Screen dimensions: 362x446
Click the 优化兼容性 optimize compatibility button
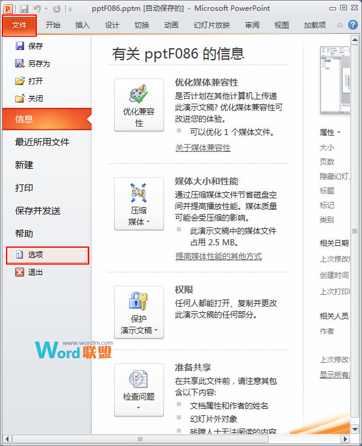point(139,105)
